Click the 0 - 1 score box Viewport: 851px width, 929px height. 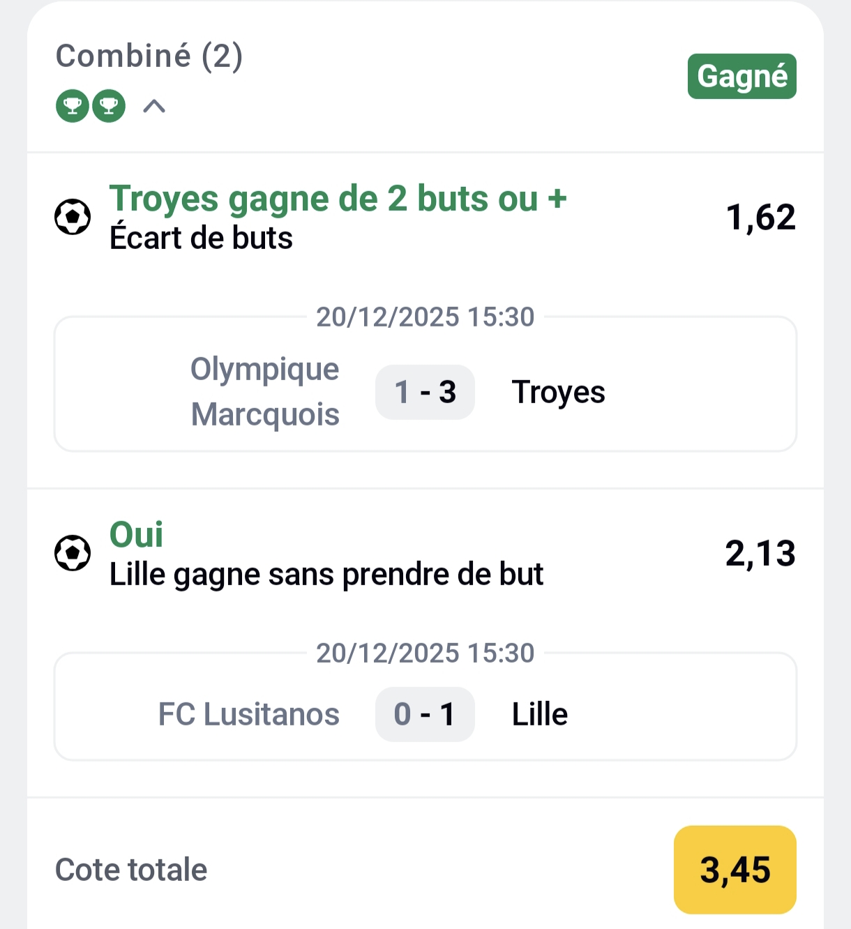point(425,714)
